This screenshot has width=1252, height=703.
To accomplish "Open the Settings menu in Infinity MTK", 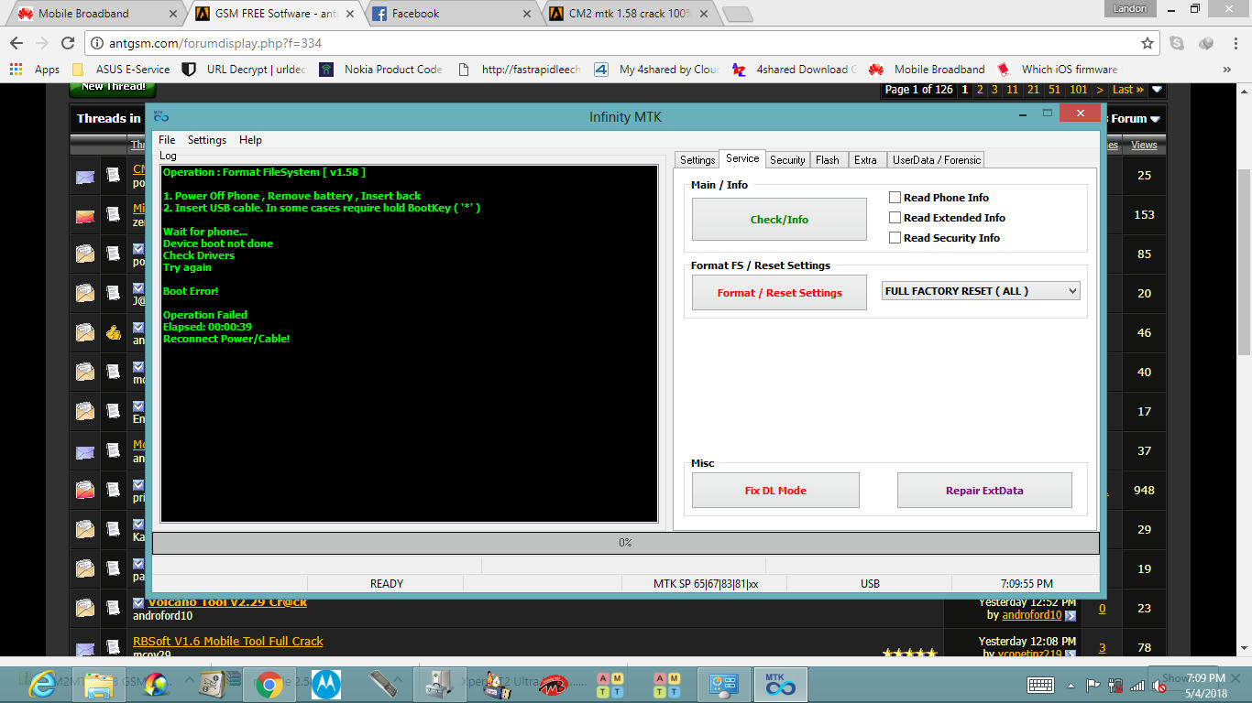I will [206, 140].
